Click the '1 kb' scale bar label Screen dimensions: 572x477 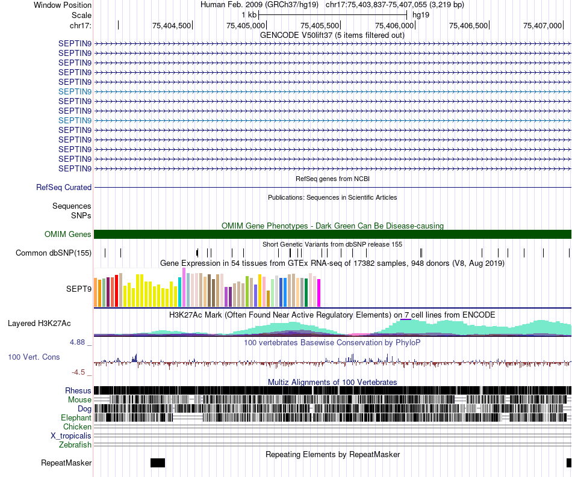click(249, 15)
